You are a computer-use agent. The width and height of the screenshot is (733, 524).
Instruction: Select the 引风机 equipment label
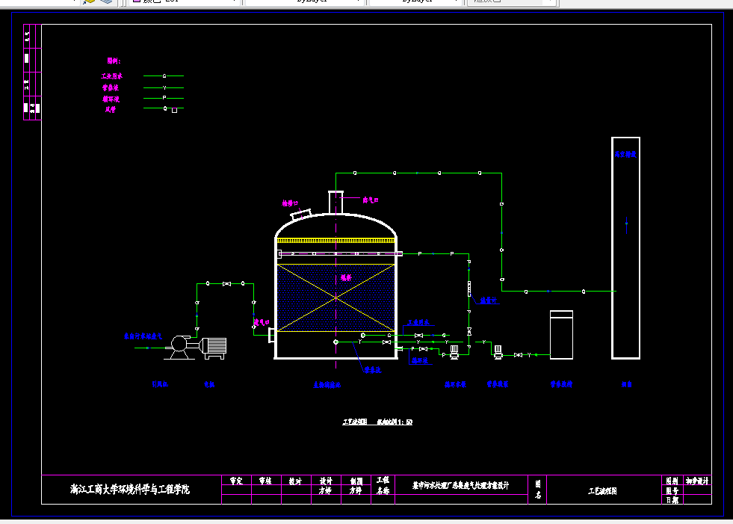(x=160, y=384)
